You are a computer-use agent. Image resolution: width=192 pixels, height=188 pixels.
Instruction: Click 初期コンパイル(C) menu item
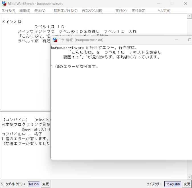pyautogui.click(x=66, y=11)
